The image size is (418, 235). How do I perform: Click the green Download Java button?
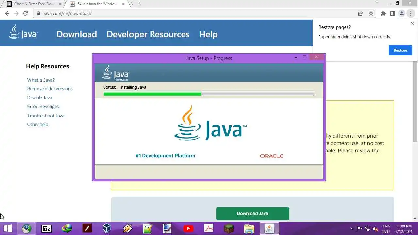point(252,213)
